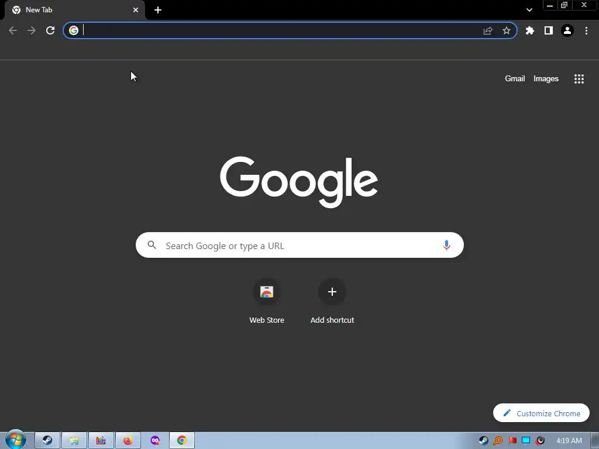Click the Google icon in address bar
The width and height of the screenshot is (599, 449).
[74, 30]
